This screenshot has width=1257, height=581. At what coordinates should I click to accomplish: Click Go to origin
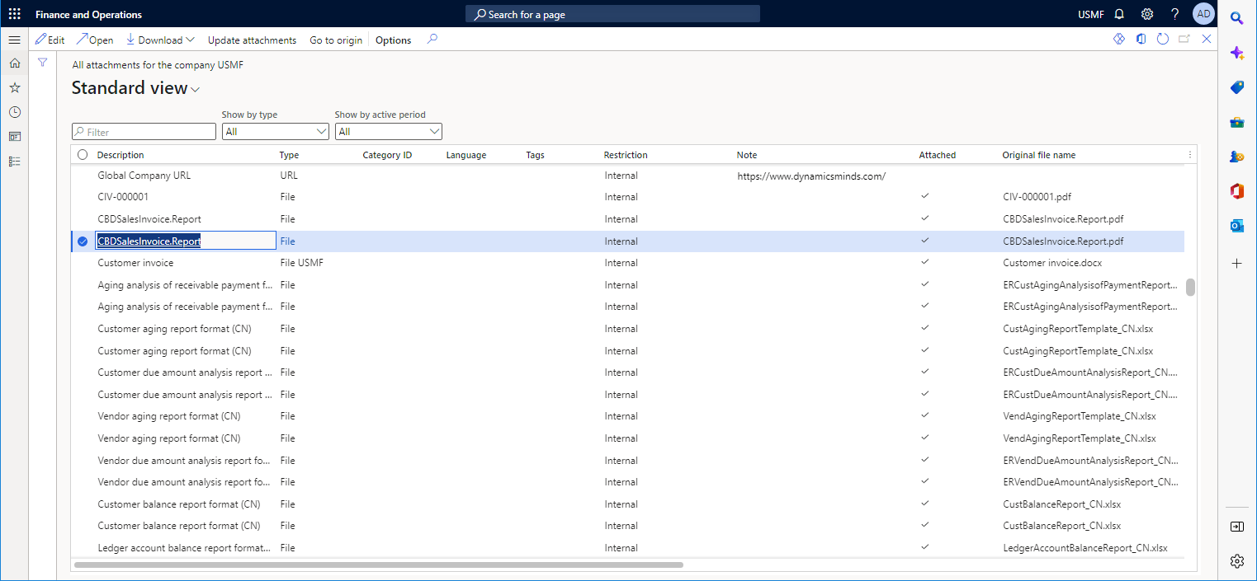coord(336,40)
